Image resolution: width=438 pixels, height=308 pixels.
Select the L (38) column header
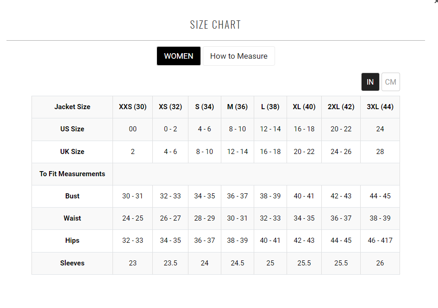coord(270,107)
